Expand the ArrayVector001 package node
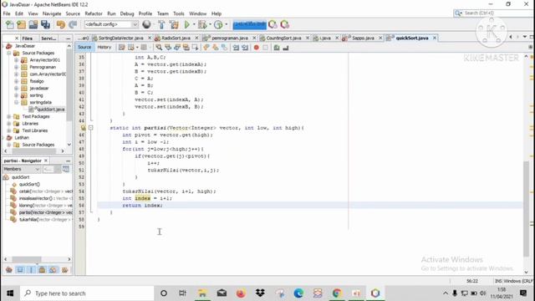535x301 pixels. pos(16,60)
